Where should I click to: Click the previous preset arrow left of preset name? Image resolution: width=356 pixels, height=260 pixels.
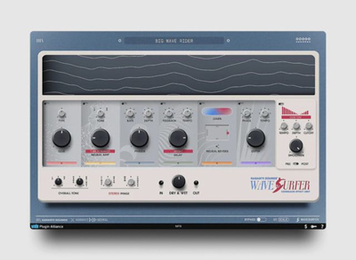click(120, 40)
